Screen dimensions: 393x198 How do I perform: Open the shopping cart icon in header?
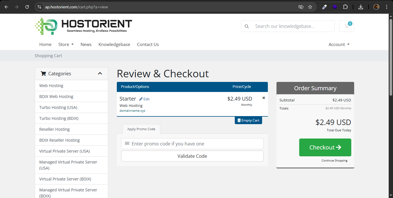(346, 26)
